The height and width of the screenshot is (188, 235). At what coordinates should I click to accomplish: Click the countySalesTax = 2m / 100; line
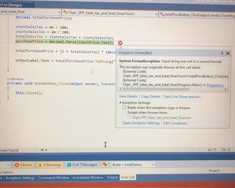click(43, 32)
